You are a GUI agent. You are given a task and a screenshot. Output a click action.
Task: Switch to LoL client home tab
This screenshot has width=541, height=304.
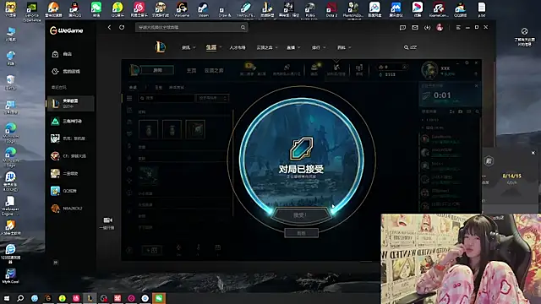(191, 71)
